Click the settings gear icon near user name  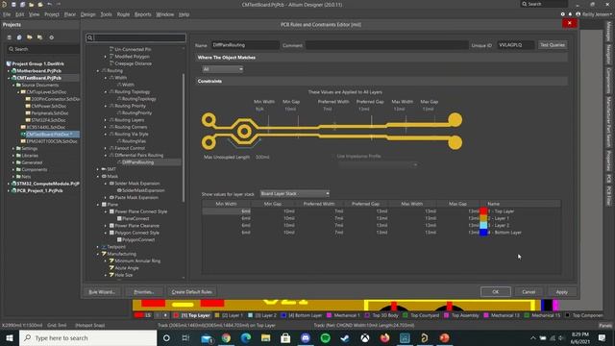coord(563,14)
